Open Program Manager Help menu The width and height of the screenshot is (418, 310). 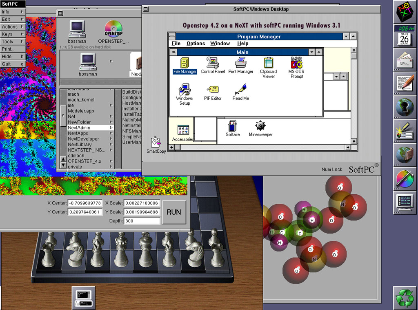pyautogui.click(x=242, y=43)
